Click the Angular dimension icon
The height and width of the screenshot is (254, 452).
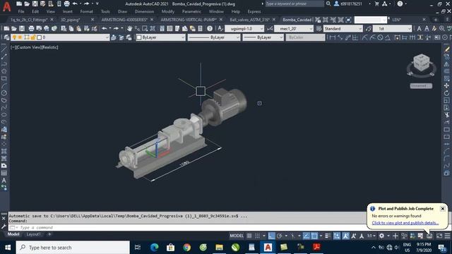click(x=388, y=37)
